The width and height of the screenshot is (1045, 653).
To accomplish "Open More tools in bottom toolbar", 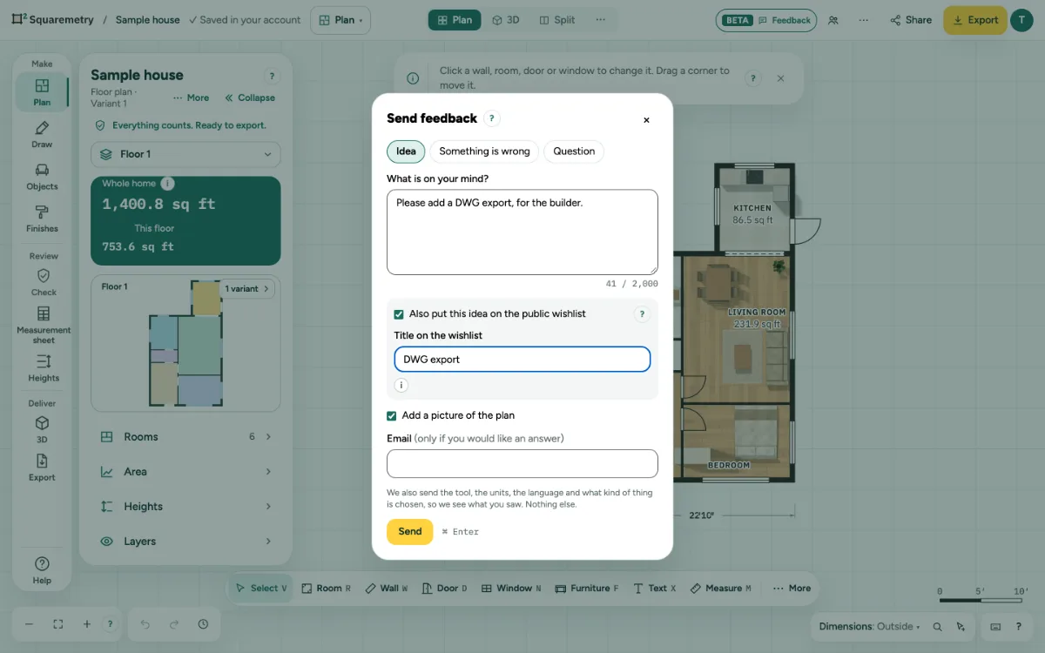I will click(792, 589).
